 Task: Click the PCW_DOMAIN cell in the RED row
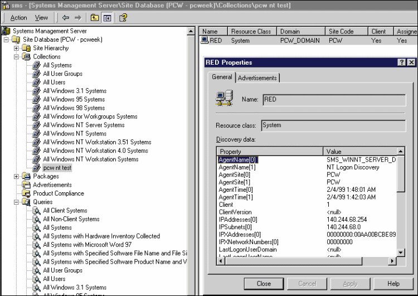[300, 41]
